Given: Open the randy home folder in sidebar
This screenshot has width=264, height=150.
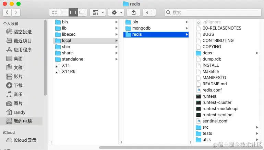Looking at the screenshot, I should coord(16,112).
